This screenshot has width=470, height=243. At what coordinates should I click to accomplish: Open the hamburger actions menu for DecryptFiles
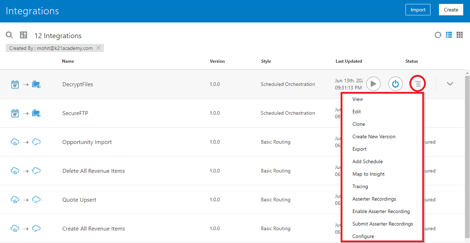click(417, 84)
